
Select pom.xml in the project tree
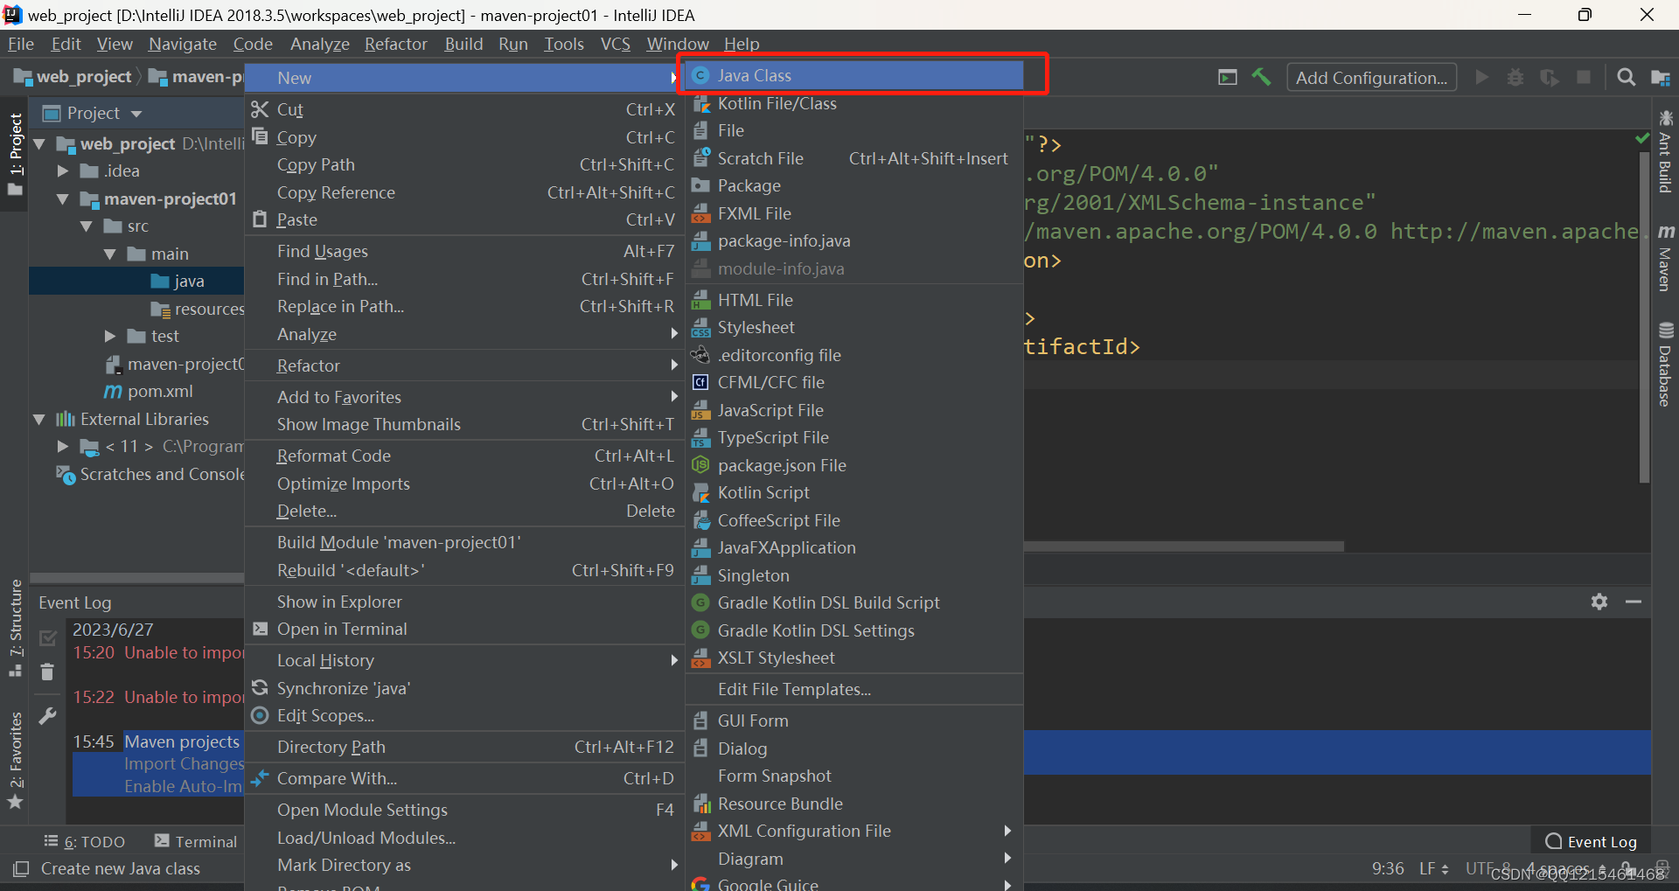pos(149,391)
